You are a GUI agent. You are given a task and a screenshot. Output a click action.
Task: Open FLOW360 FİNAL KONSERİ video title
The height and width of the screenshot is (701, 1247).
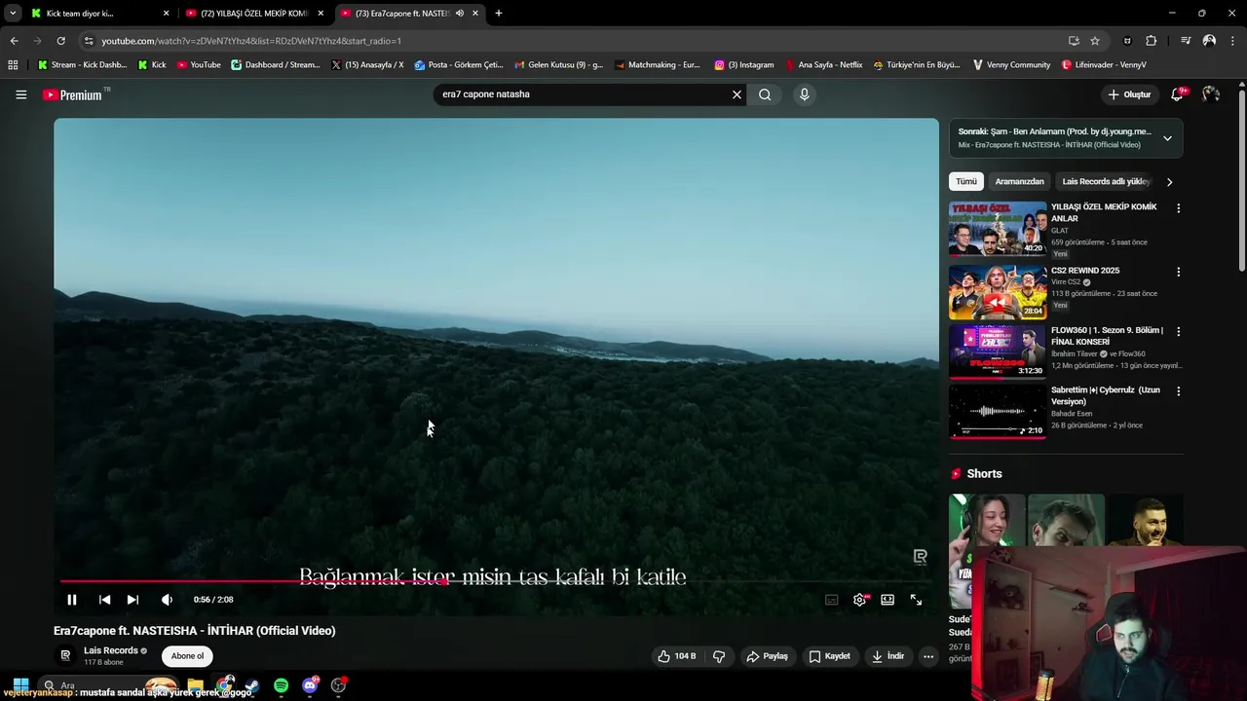1107,336
